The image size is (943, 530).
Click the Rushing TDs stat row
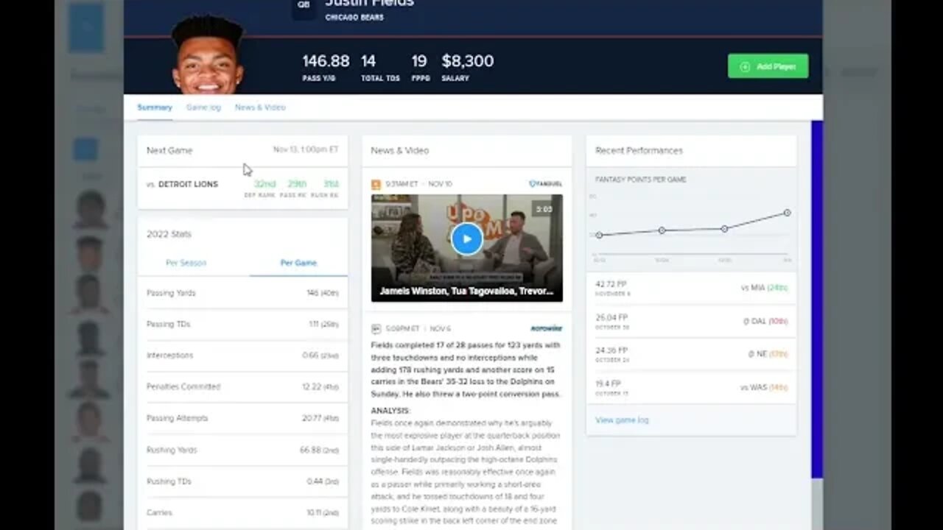pyautogui.click(x=242, y=481)
